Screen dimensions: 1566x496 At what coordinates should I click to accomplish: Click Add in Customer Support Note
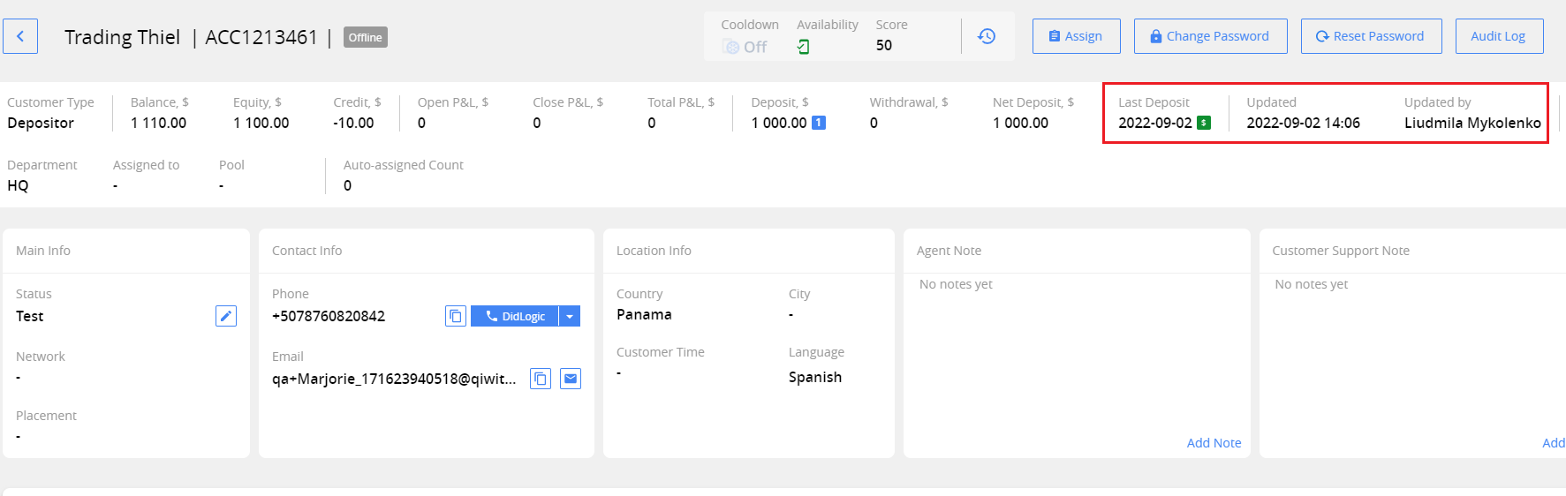[1554, 443]
